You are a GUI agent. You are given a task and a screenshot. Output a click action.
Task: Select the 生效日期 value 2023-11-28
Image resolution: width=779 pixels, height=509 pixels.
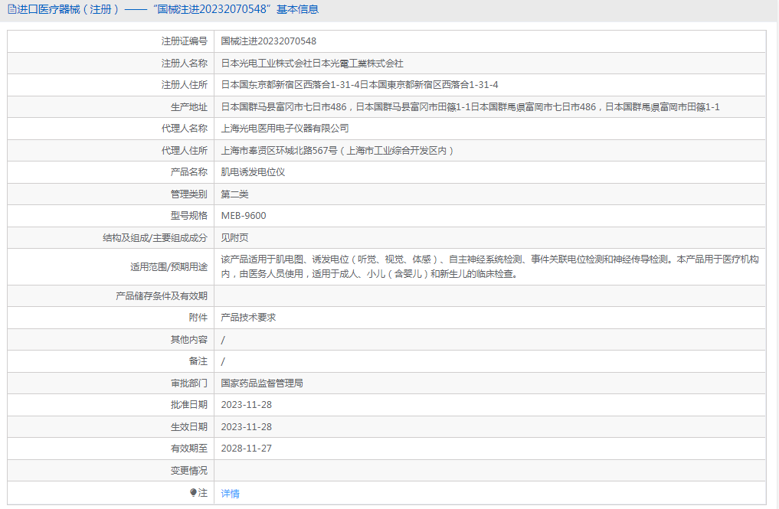247,427
